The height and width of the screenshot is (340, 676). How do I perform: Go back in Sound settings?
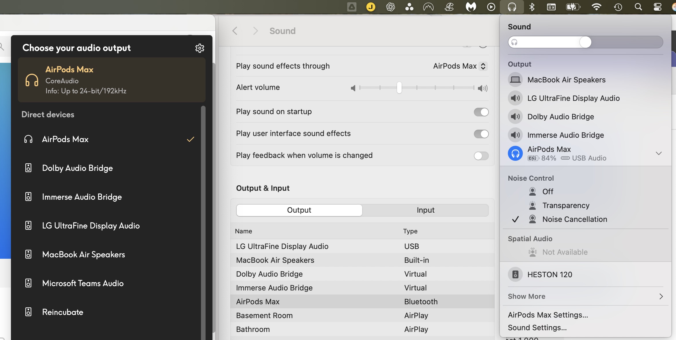[235, 31]
